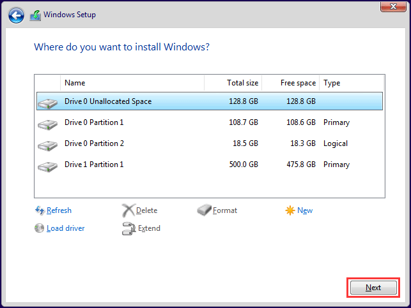Click the back arrow button in title bar
This screenshot has width=411, height=308.
pos(16,14)
